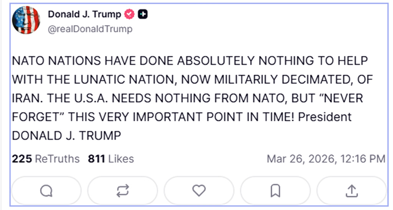Click the red verified badge
The width and height of the screenshot is (393, 210).
130,15
